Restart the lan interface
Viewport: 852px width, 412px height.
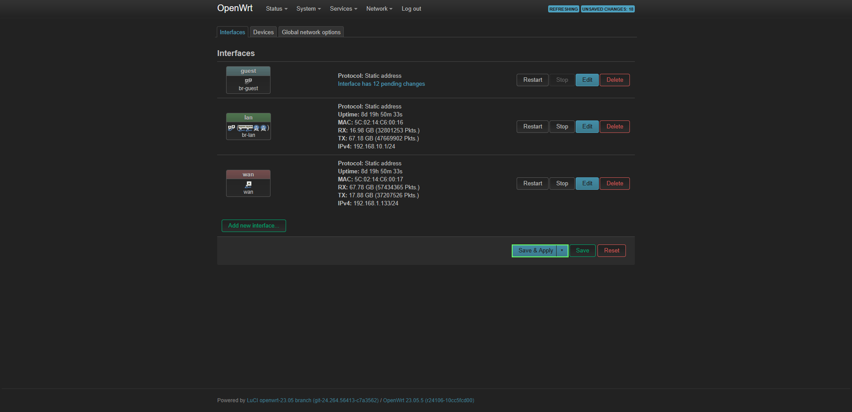click(533, 127)
